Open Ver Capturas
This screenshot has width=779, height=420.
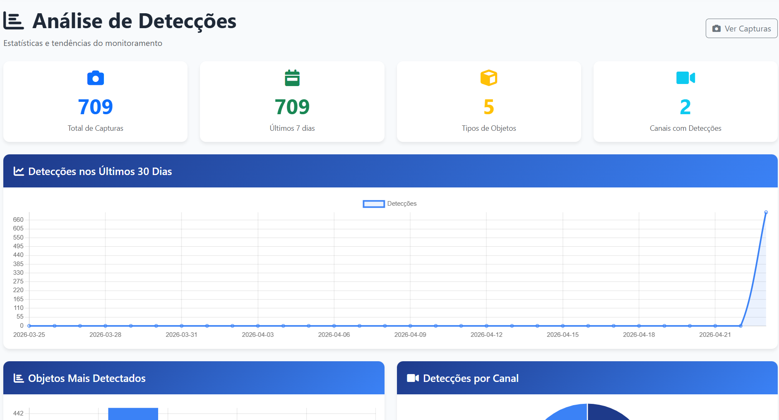pos(741,28)
